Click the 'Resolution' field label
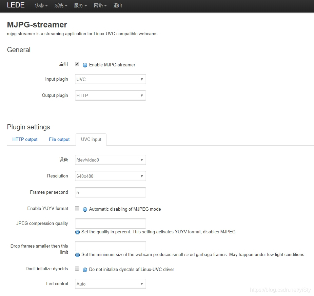This screenshot has height=296, width=314. pos(57,176)
